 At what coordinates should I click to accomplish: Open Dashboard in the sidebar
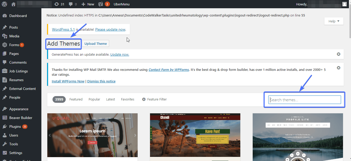tap(18, 16)
